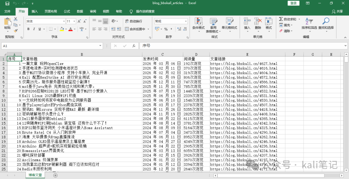Add a new sheet with plus button
Image resolution: width=349 pixels, height=179 pixels.
pos(56,175)
